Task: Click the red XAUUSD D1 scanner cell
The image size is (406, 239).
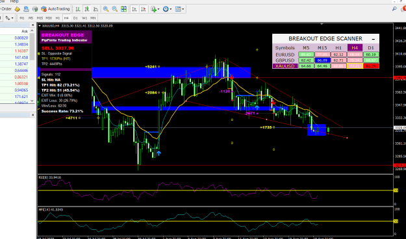Action: (371, 66)
